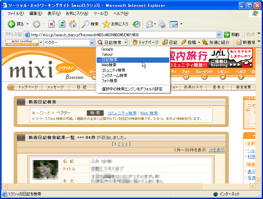This screenshot has height=199, width=263.
Task: Open the 表示(V) menu
Action: (54, 14)
